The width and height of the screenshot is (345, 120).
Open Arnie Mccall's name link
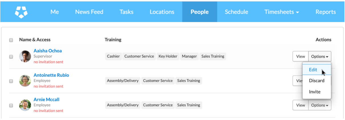(46, 100)
